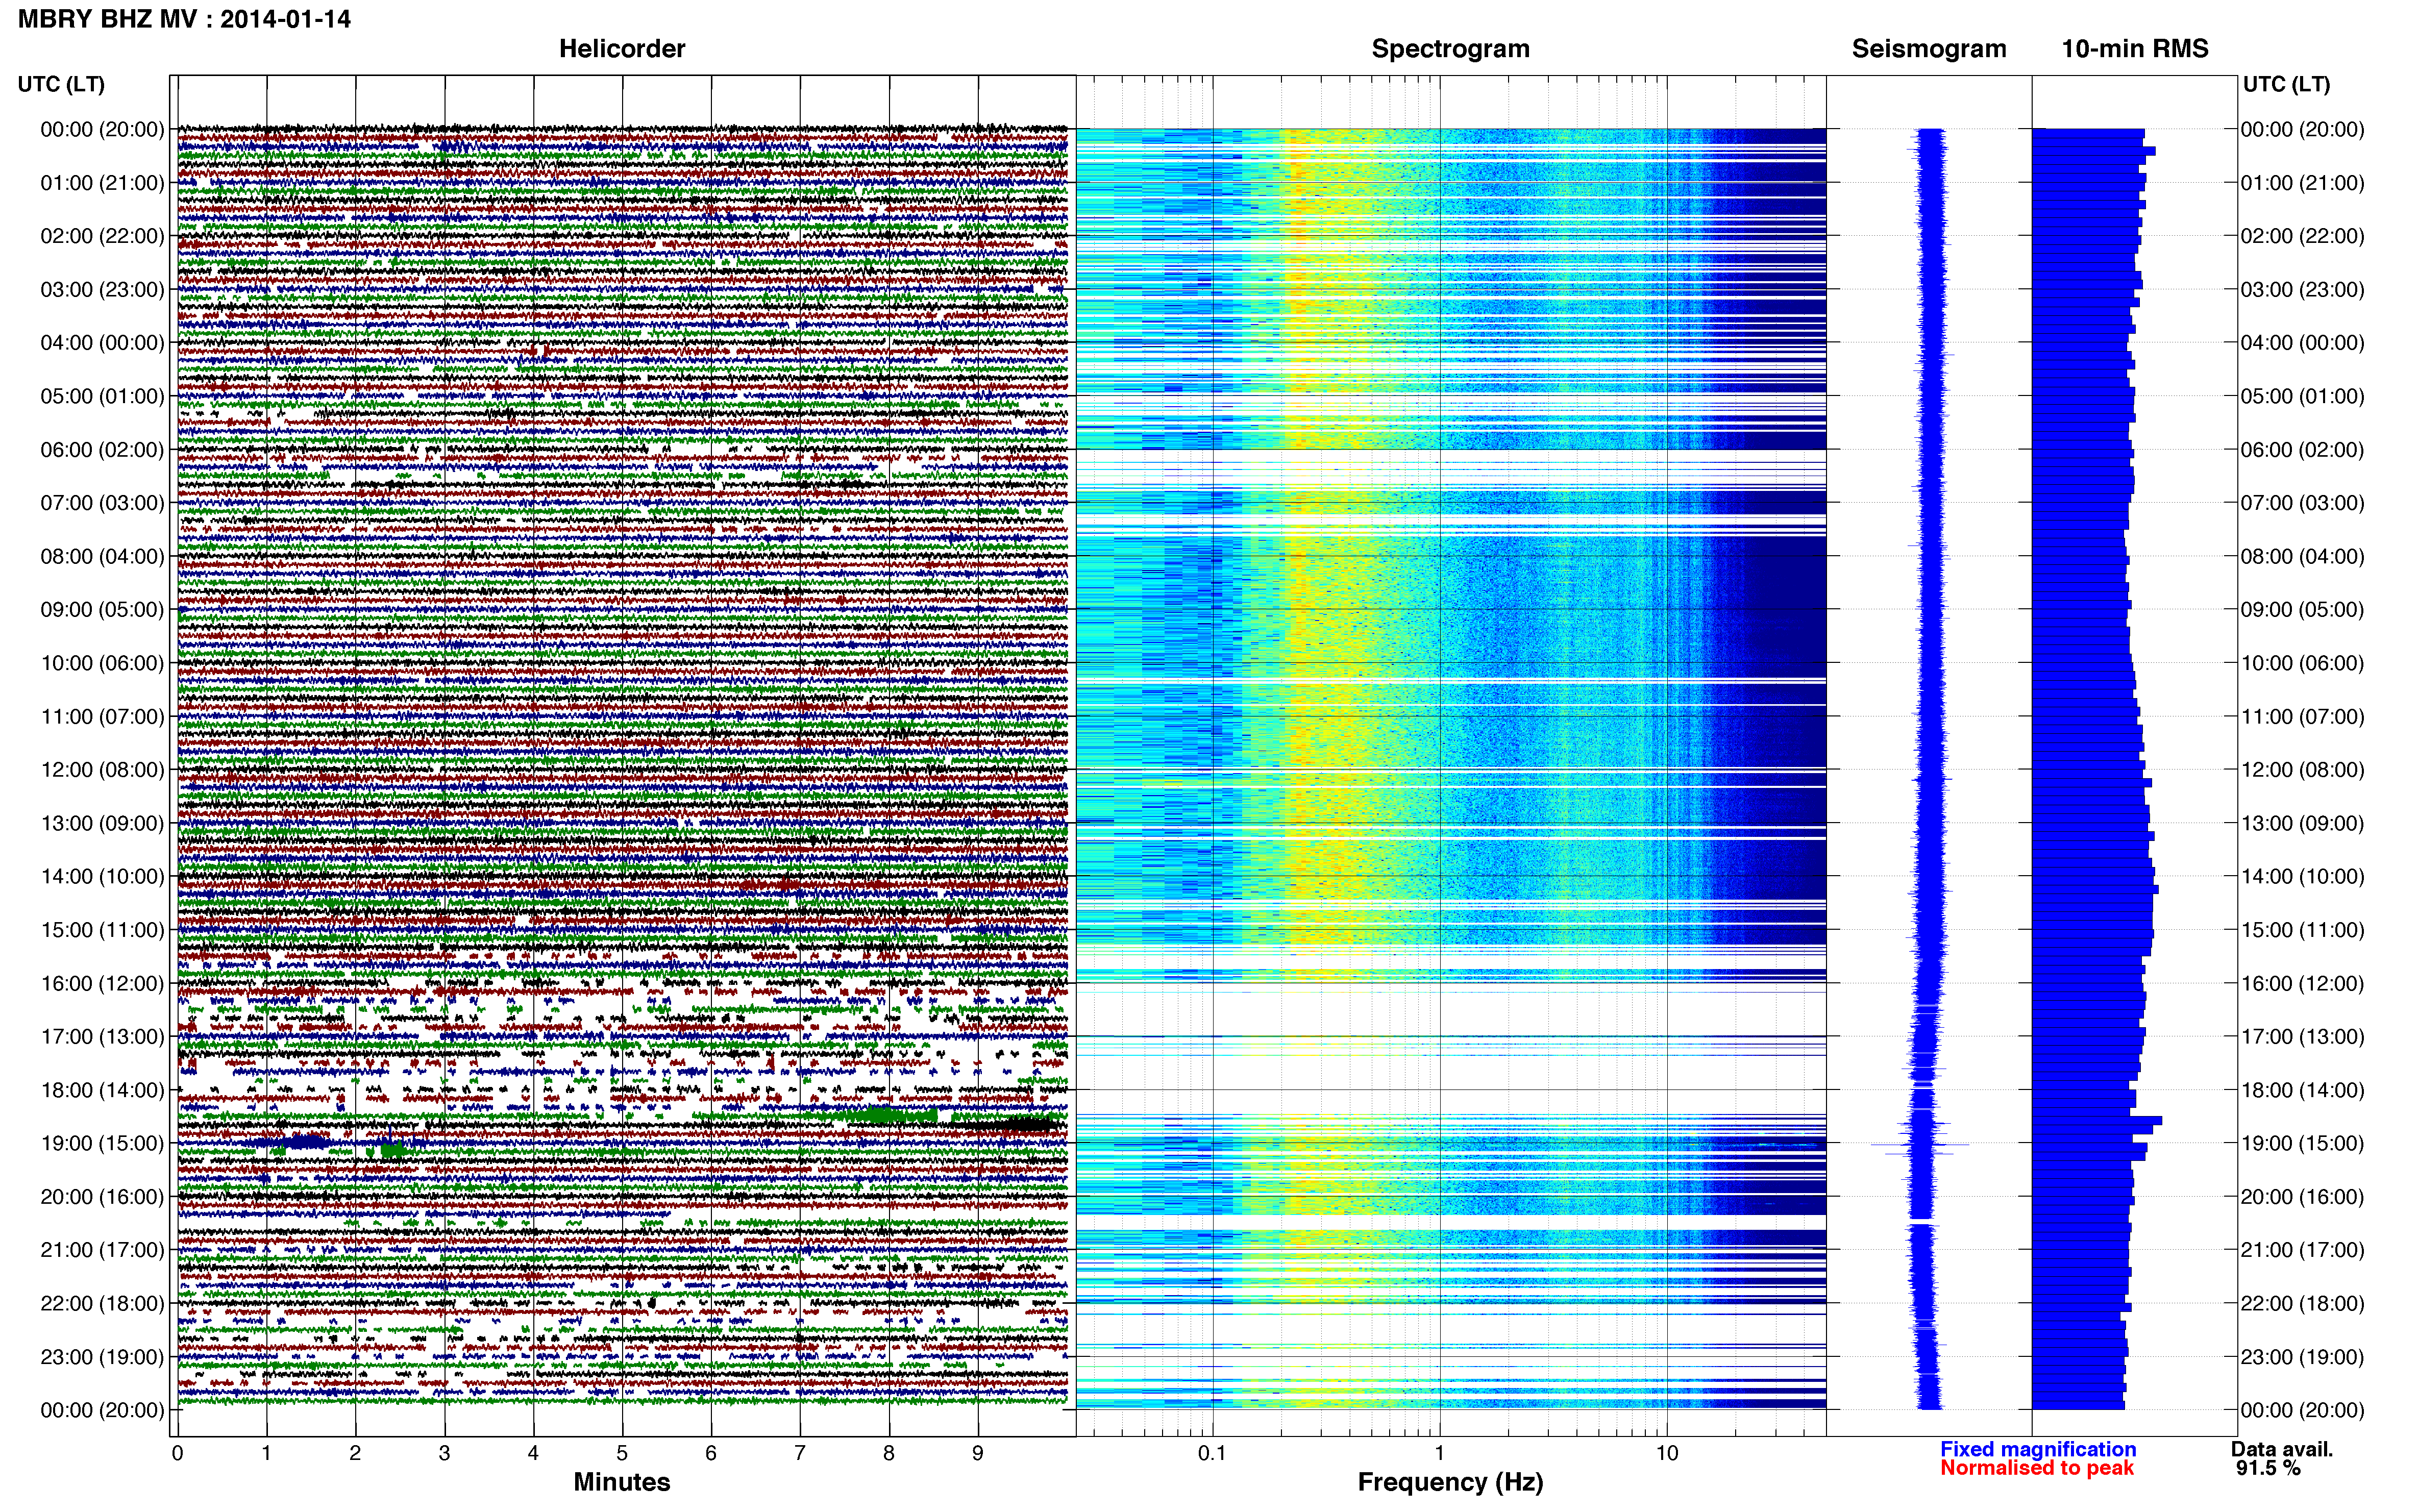Click '05:00 (01:00)' on the left time axis
The image size is (2419, 1512).
pyautogui.click(x=102, y=396)
